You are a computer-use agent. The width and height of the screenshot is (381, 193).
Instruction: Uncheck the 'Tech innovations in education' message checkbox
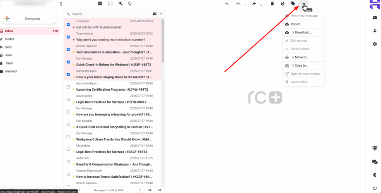coord(68,49)
